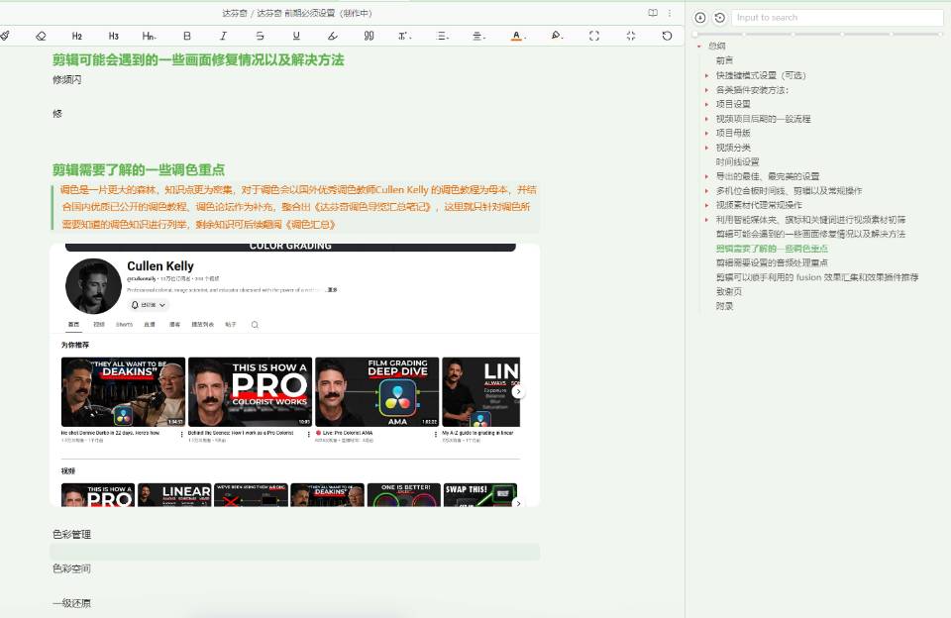Expand the 多机位合板时间线 outline node
The image size is (951, 618).
pos(706,190)
